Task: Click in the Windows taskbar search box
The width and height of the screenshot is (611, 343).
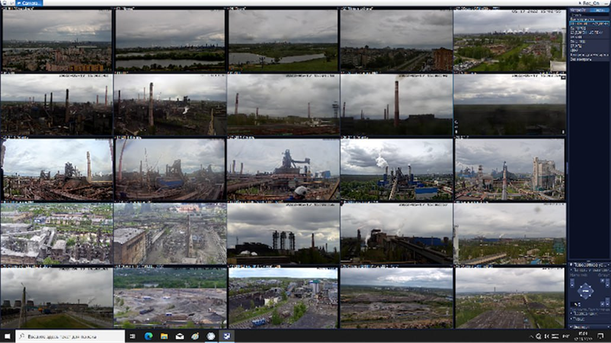Action: coord(70,336)
